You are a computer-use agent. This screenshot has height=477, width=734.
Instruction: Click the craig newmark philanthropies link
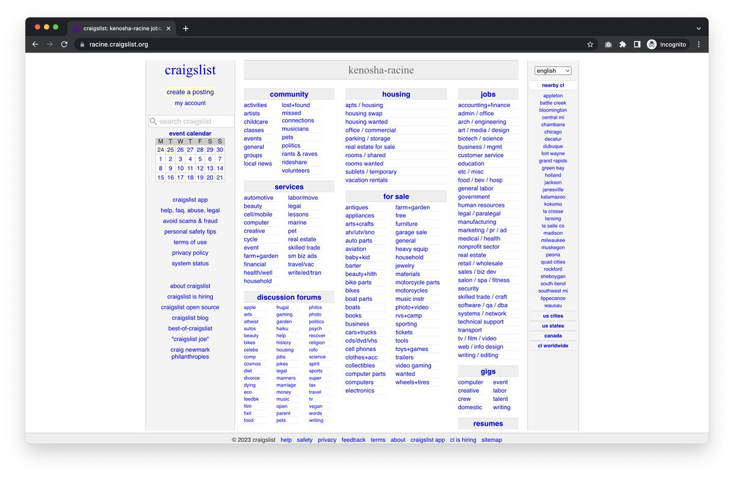(190, 353)
